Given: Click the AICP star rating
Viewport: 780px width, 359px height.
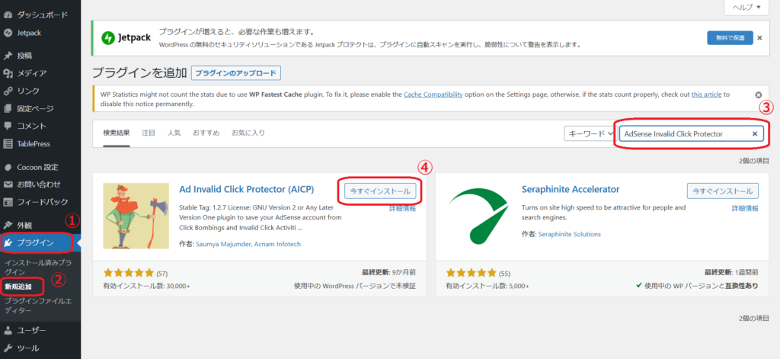Looking at the screenshot, I should click(x=129, y=273).
